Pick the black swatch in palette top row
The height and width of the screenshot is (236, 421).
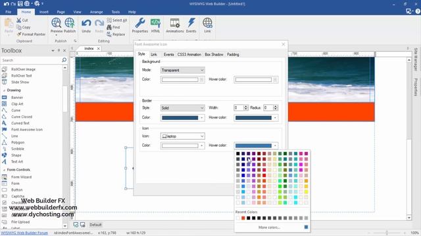238,153
